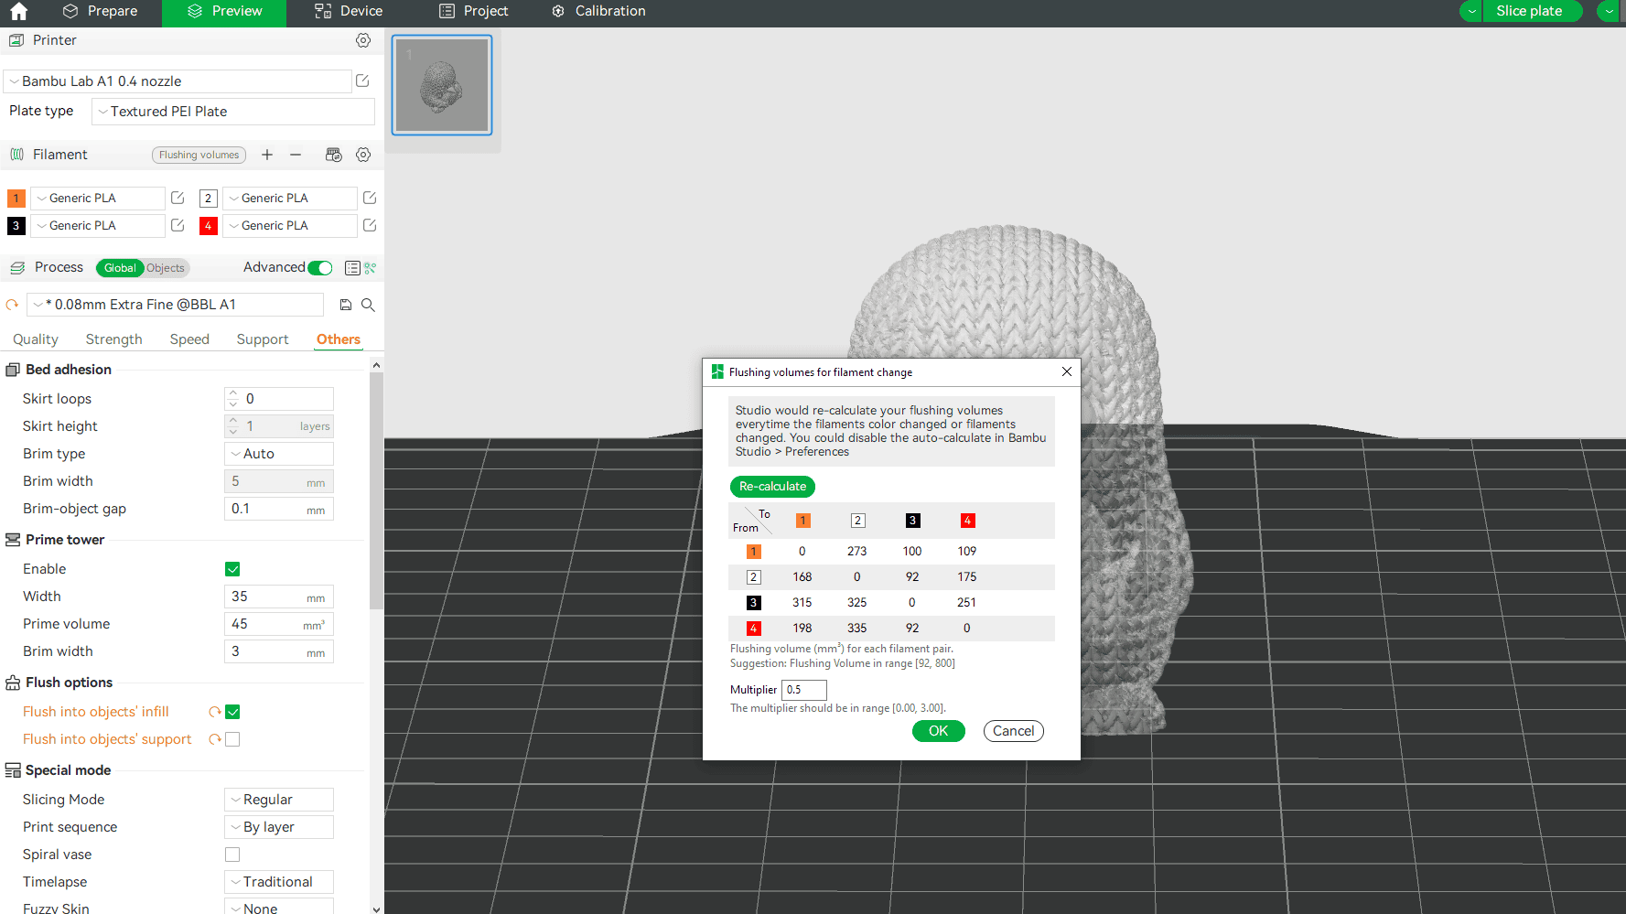This screenshot has height=914, width=1626.
Task: Open the Print sequence dropdown
Action: coord(279,827)
